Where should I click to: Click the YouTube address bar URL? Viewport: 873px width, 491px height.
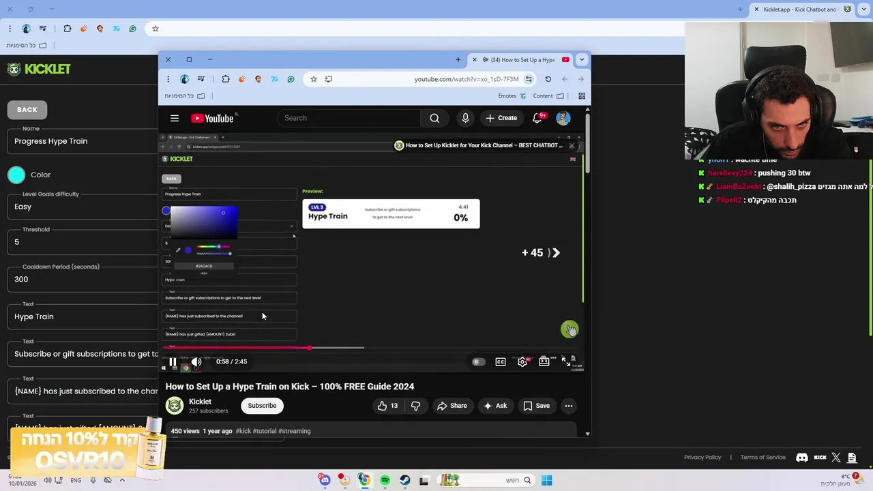pos(467,79)
